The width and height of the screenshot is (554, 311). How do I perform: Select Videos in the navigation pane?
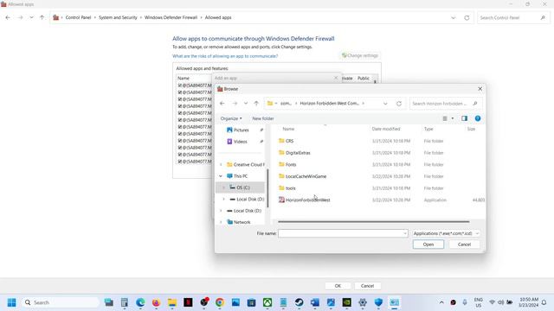tap(241, 142)
